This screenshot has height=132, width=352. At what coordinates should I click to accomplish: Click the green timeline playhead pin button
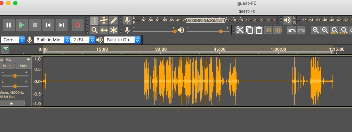coord(6,49)
